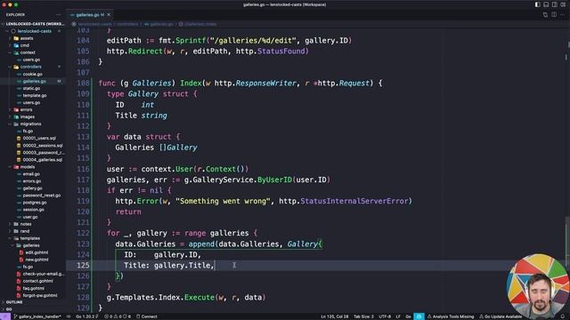Open 00003_password migration file

[x=43, y=152]
